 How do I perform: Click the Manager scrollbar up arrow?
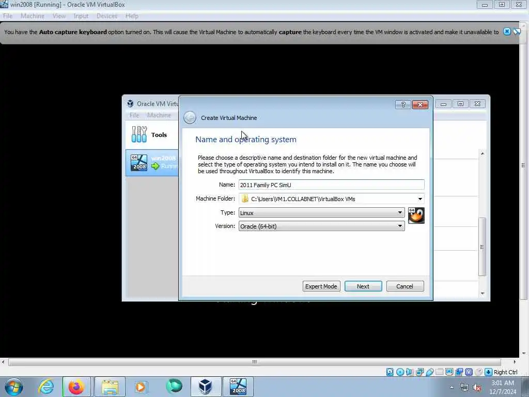click(482, 154)
